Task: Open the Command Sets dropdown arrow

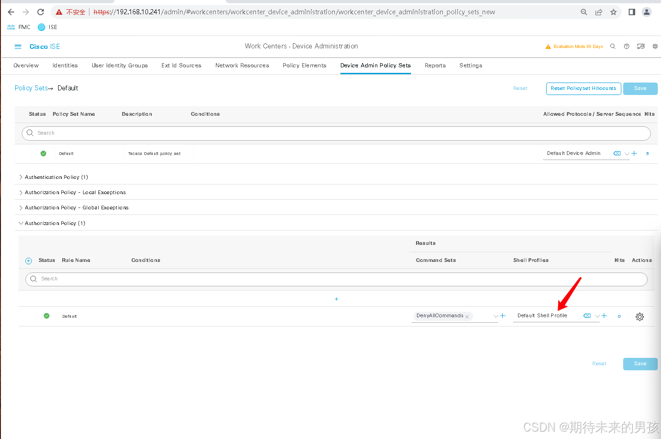Action: [496, 316]
